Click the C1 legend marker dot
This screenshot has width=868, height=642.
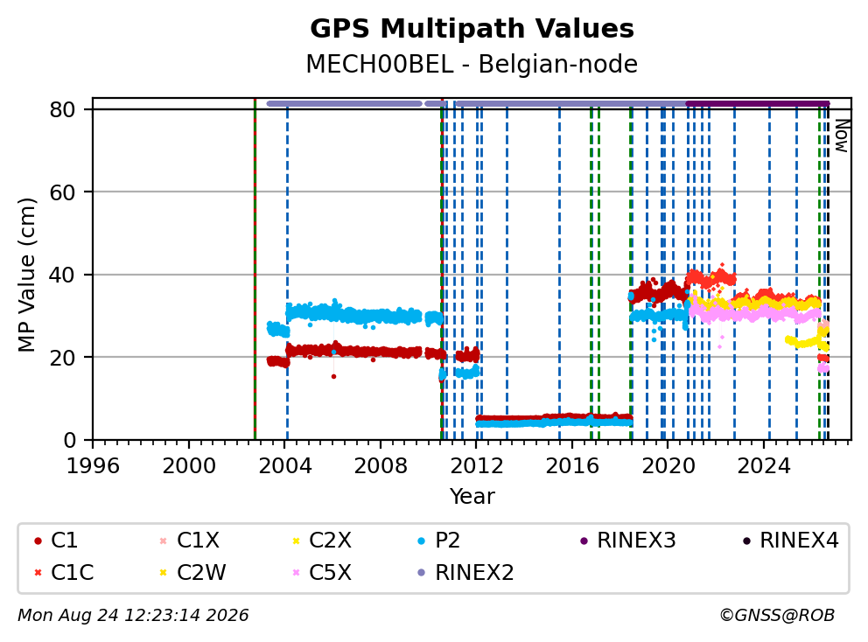tap(38, 541)
